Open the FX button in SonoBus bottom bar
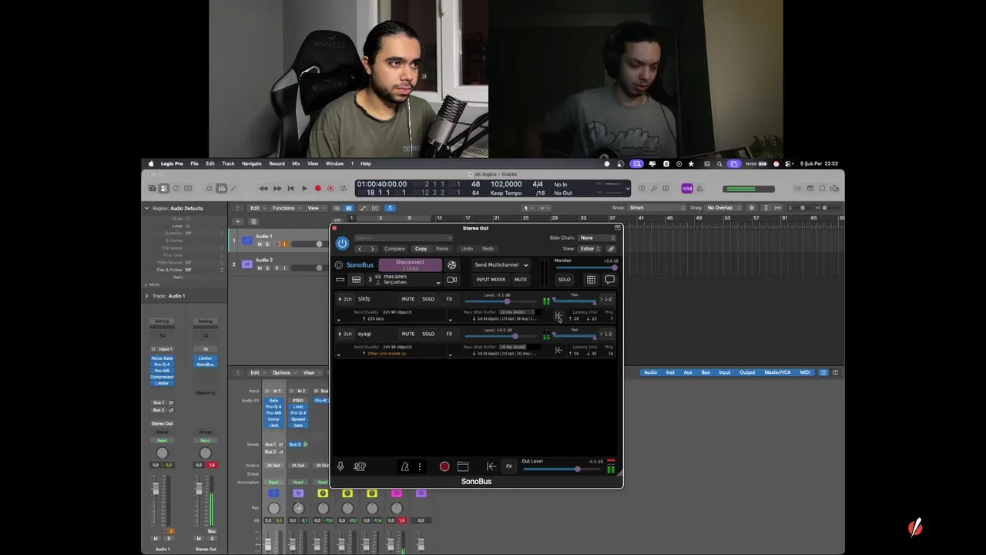Image resolution: width=986 pixels, height=555 pixels. (x=508, y=466)
